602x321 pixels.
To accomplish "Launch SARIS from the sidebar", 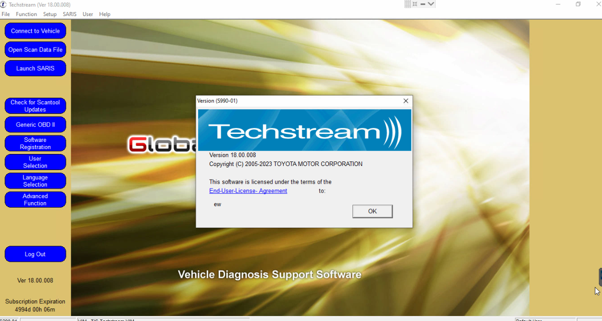I will click(x=35, y=68).
